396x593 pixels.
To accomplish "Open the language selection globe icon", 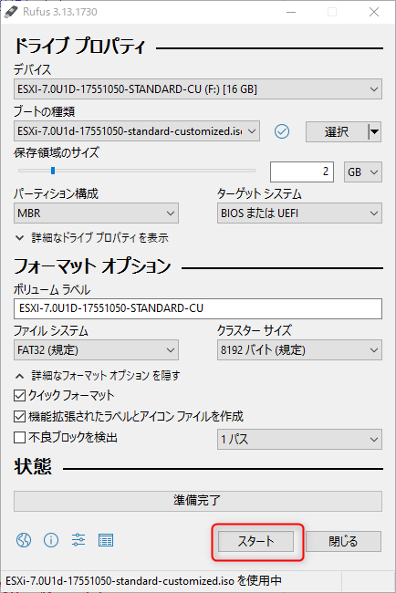I will (24, 540).
